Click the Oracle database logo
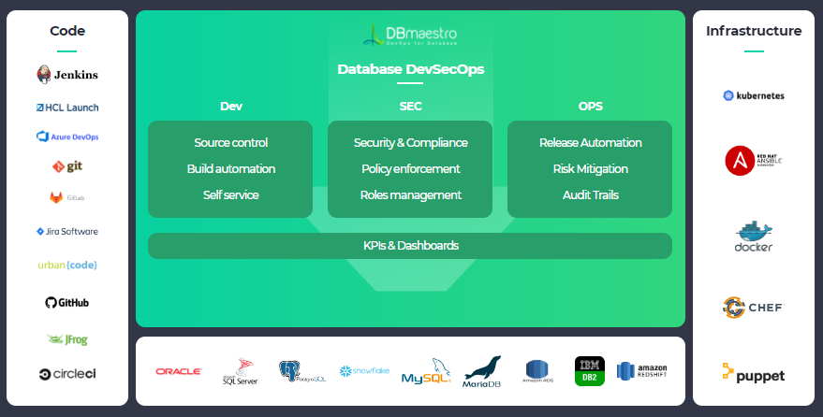This screenshot has height=417, width=823. click(x=179, y=371)
